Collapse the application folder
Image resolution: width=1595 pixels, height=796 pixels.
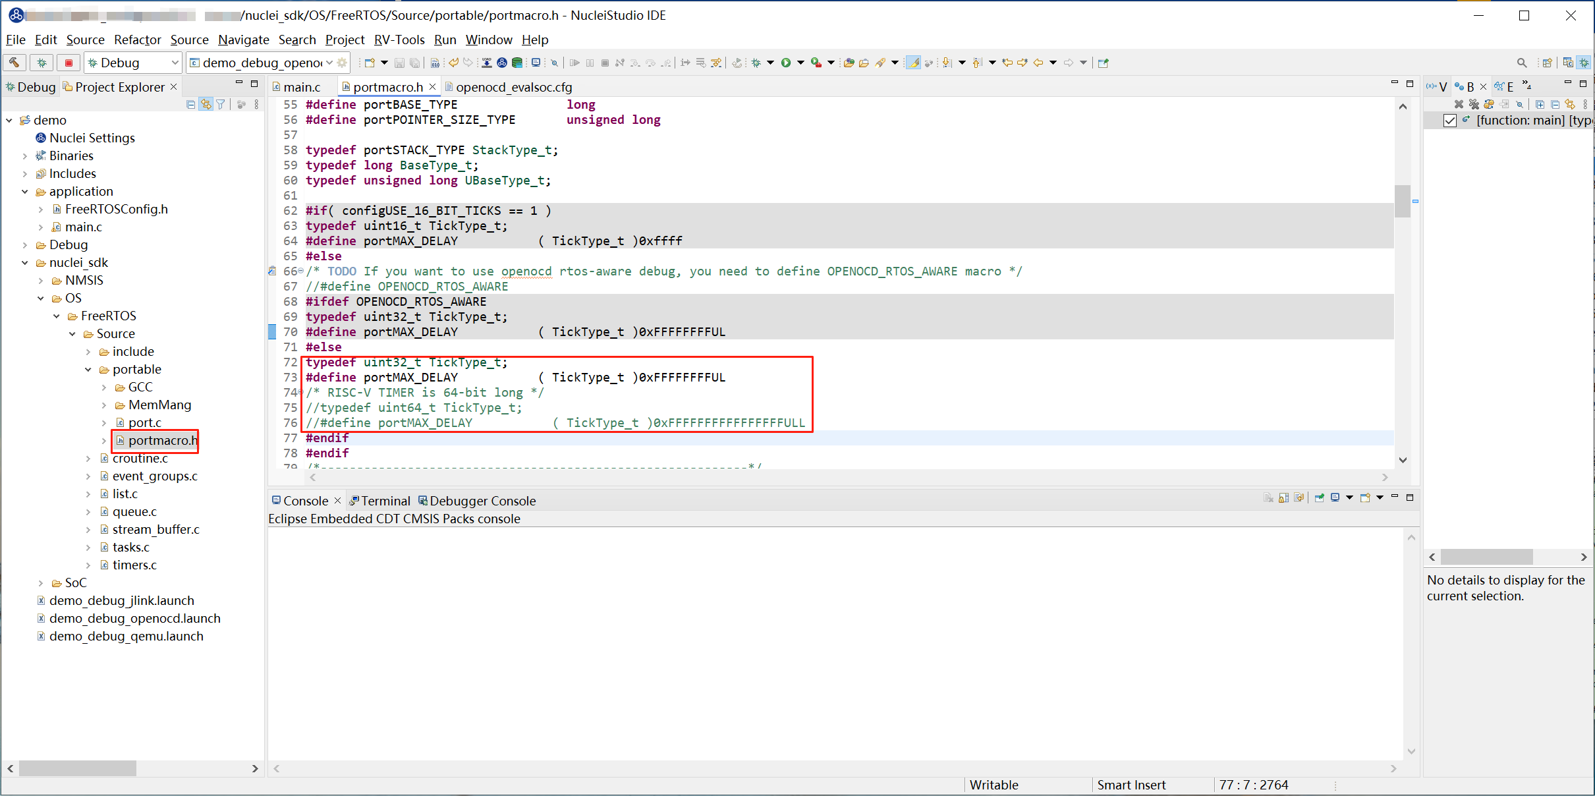[x=25, y=191]
